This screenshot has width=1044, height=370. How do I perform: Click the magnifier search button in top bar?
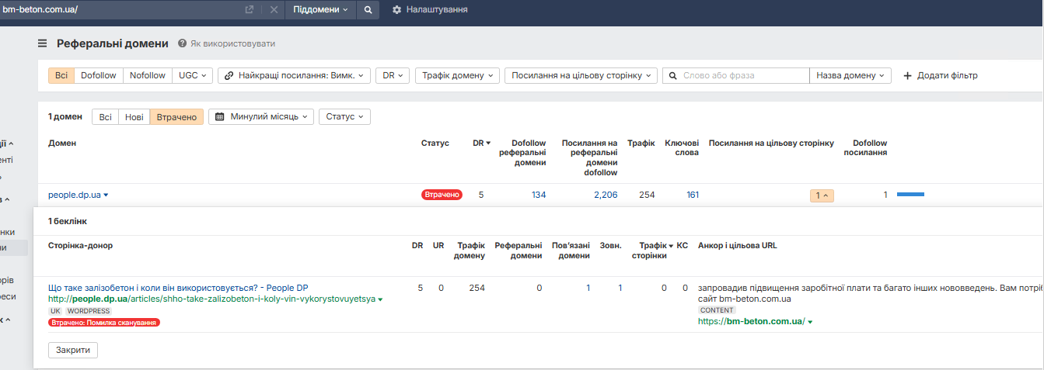tap(368, 9)
